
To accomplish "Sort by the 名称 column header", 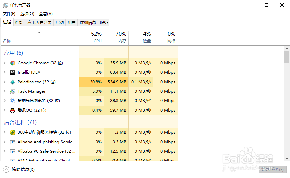I will 40,38.
